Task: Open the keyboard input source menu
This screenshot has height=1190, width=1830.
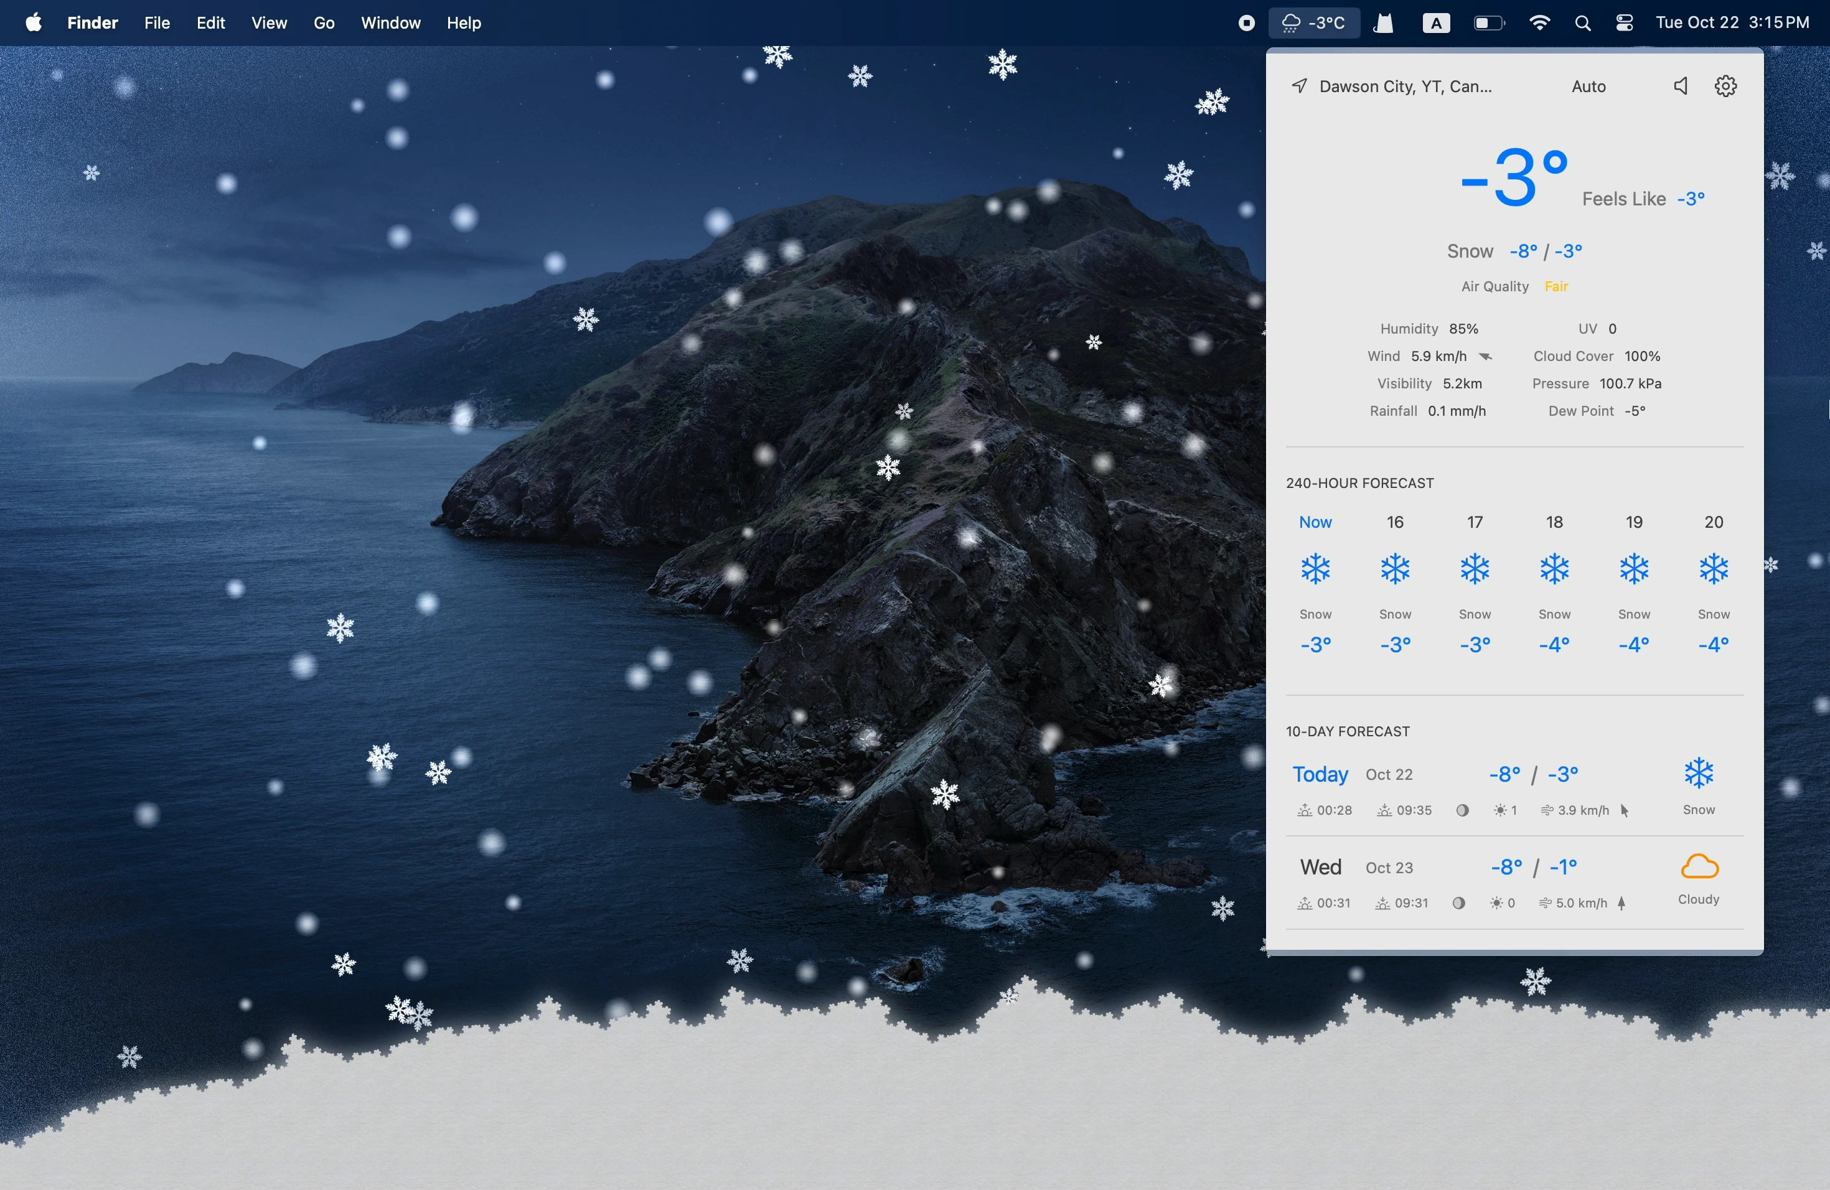Action: click(1435, 22)
